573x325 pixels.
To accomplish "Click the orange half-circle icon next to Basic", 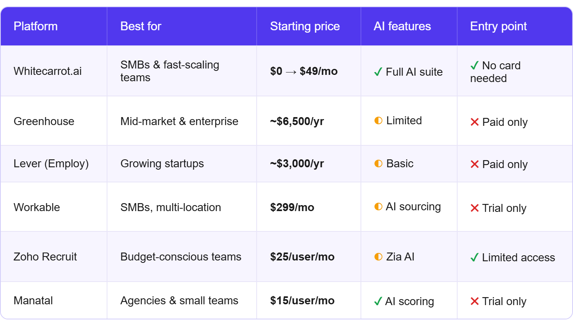I will tap(378, 164).
